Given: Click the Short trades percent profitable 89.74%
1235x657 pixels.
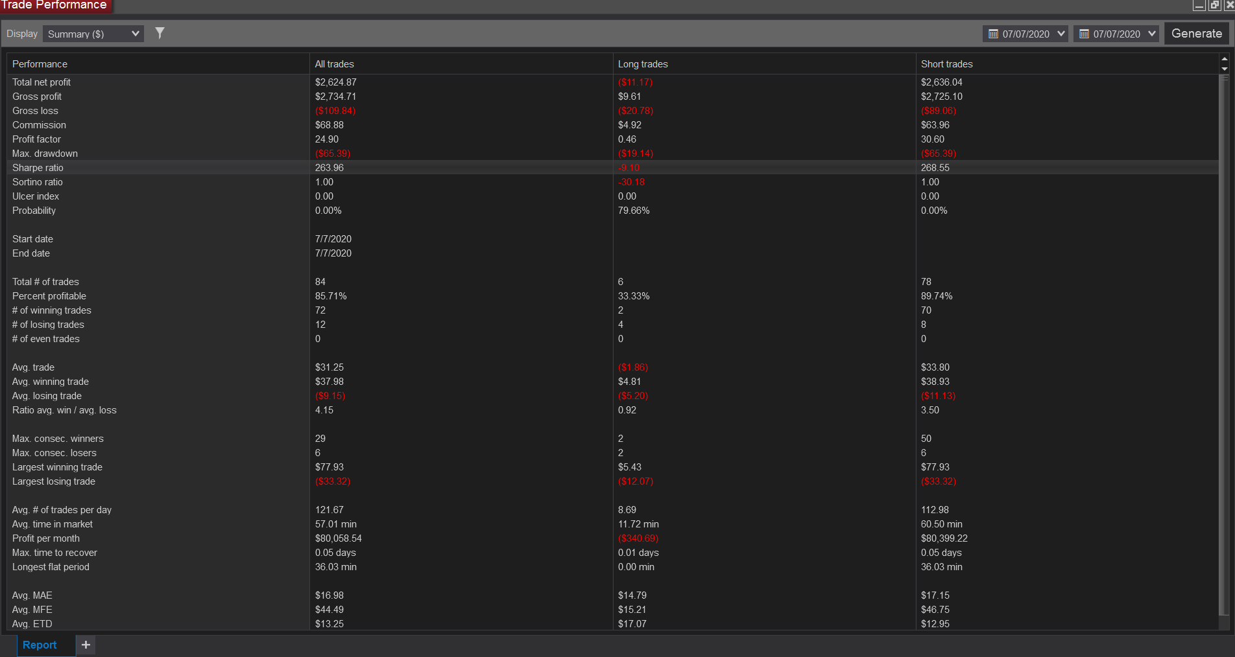Looking at the screenshot, I should (x=937, y=296).
